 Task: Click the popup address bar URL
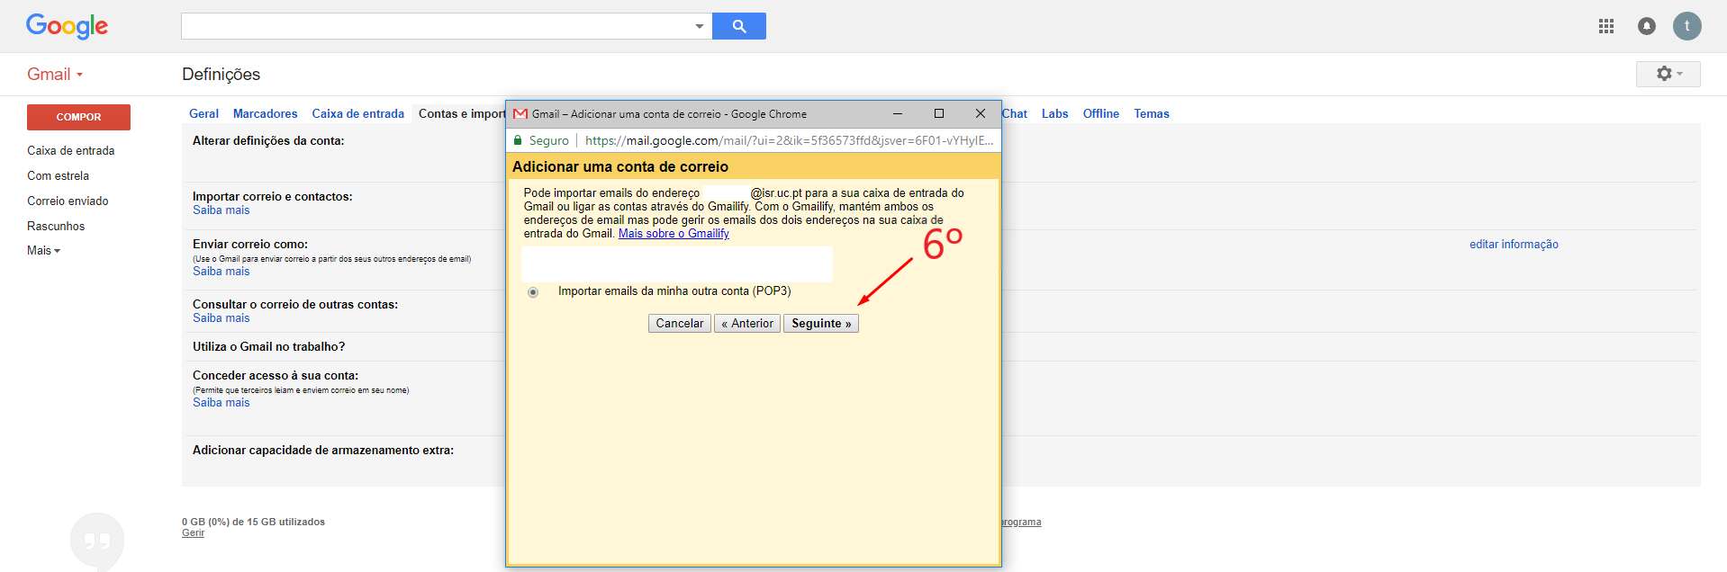coord(789,140)
